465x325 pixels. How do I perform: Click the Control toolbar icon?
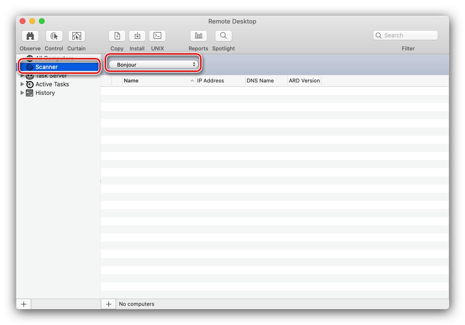coord(54,36)
